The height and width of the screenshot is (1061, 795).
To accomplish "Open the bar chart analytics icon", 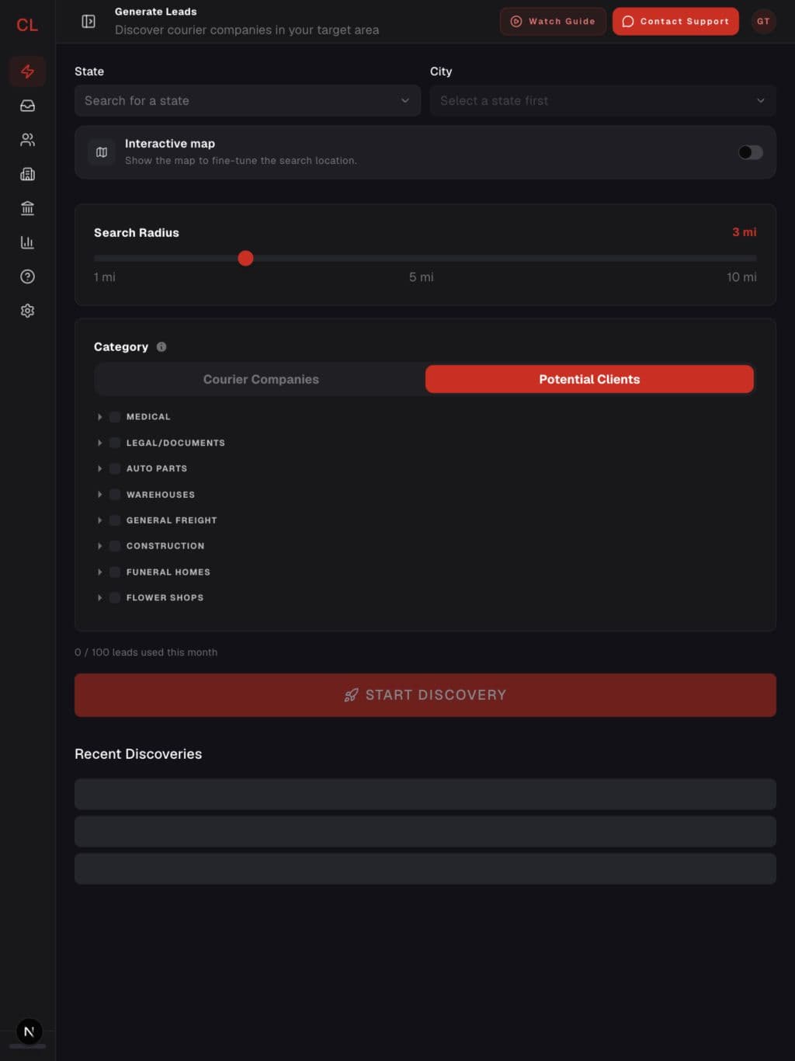I will tap(27, 242).
